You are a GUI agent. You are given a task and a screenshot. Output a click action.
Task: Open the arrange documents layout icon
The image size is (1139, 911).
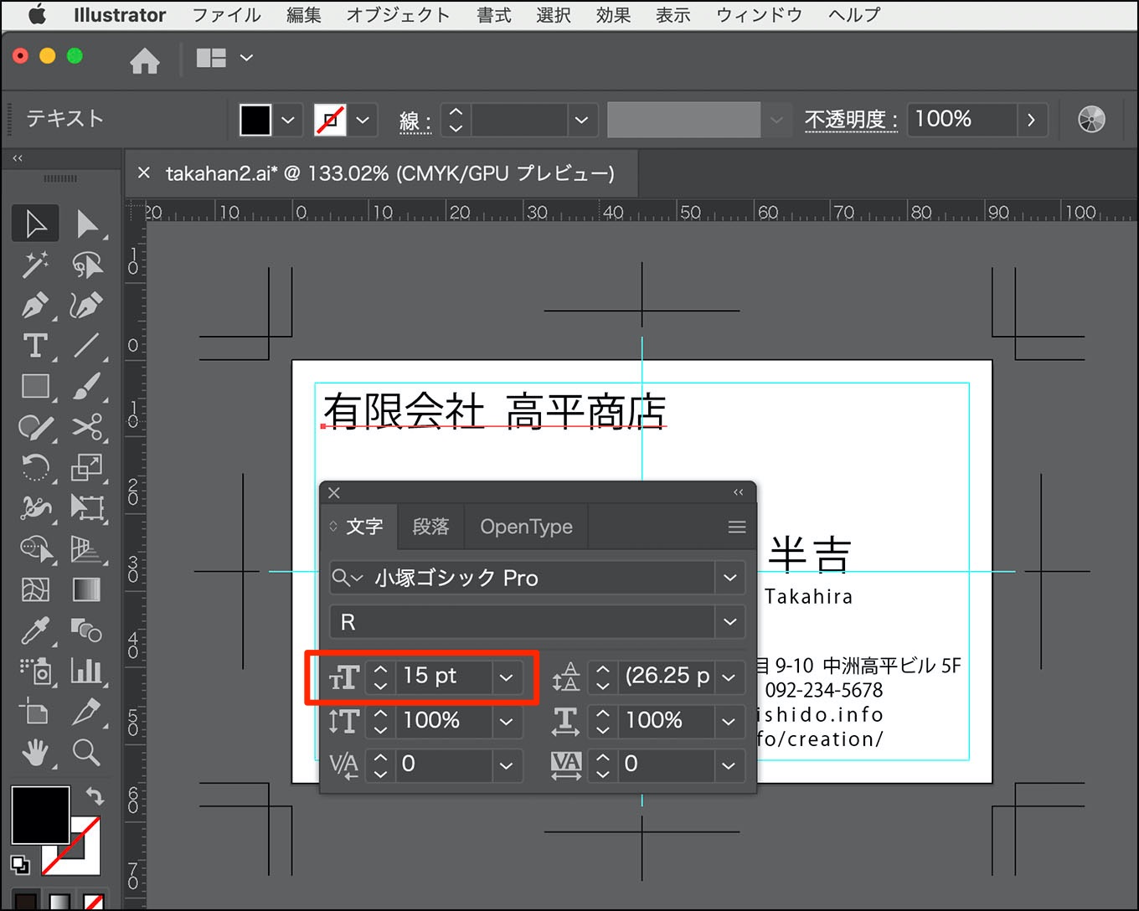pos(211,58)
